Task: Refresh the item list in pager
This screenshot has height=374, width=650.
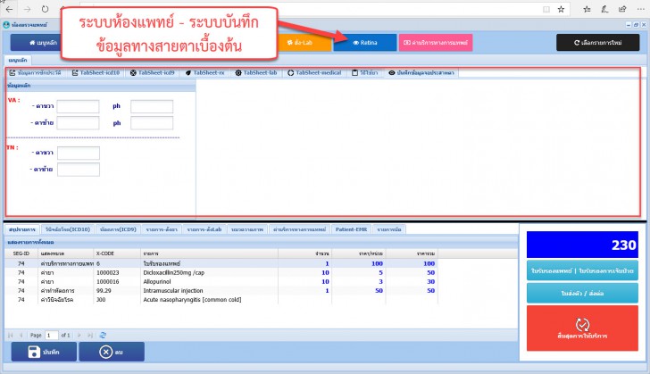Action: 103,335
